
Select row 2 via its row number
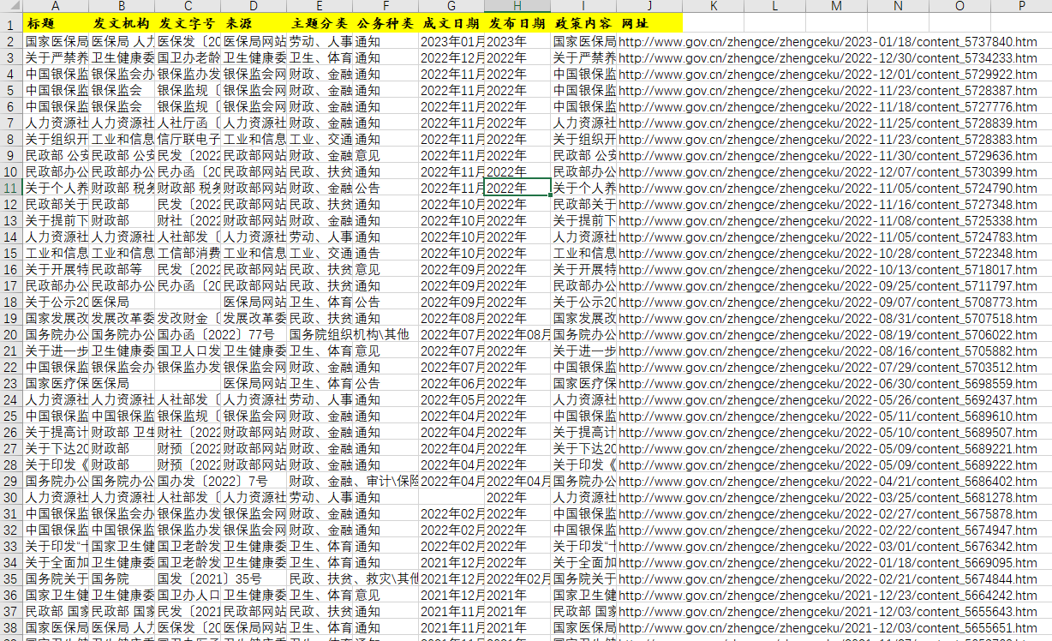(11, 41)
